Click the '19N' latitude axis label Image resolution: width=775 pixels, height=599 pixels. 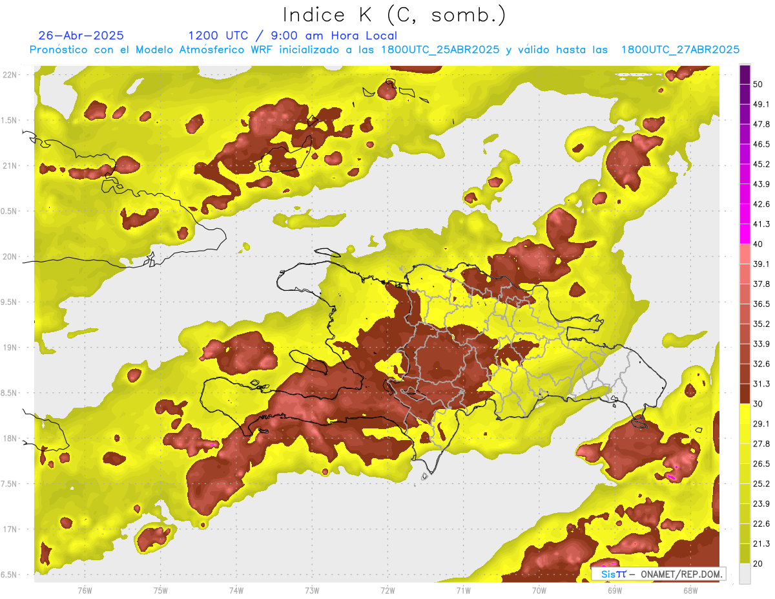click(10, 347)
